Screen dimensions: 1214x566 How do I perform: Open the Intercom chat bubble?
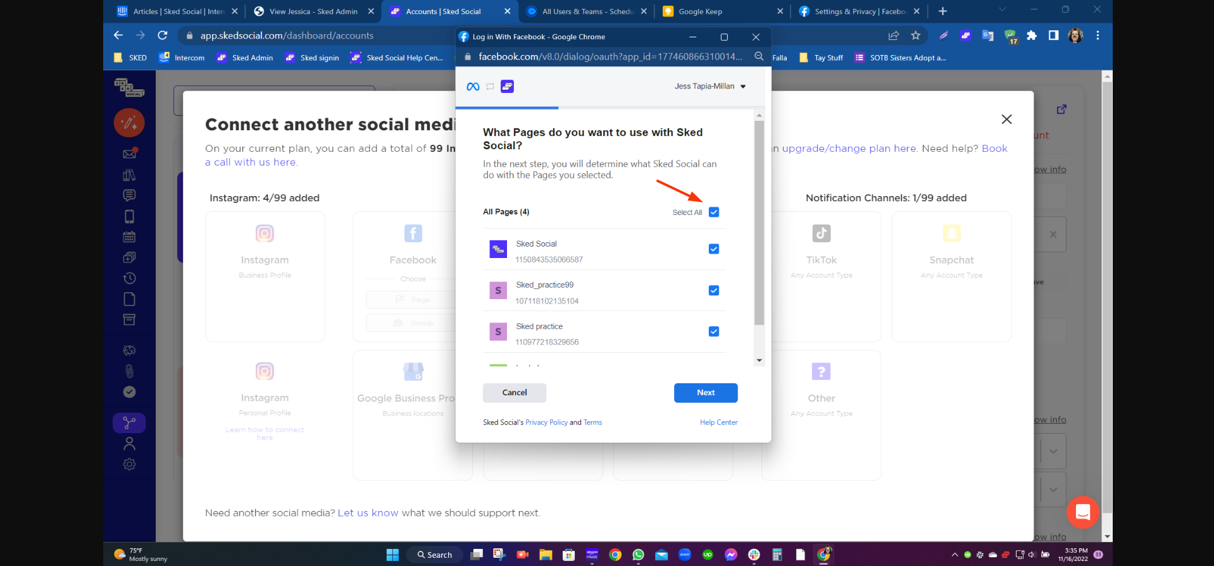pyautogui.click(x=1082, y=512)
